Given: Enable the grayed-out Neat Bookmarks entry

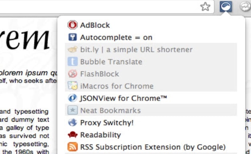Looking at the screenshot, I should click(x=151, y=110).
